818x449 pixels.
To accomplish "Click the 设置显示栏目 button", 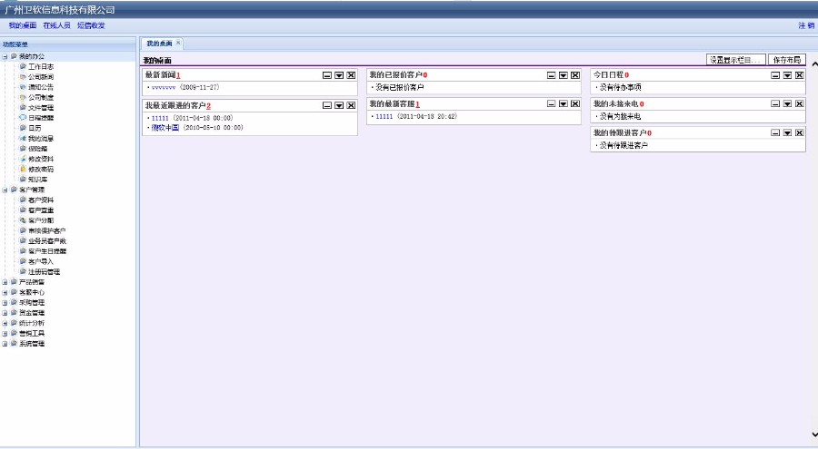I will (736, 60).
